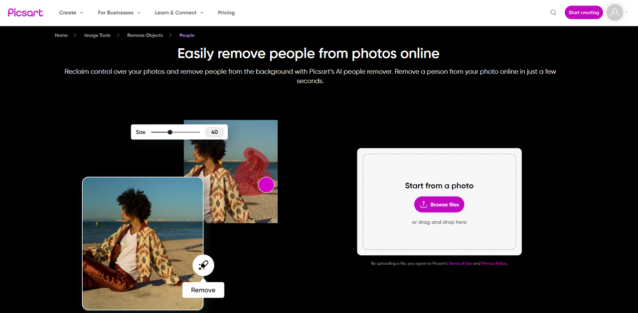638x313 pixels.
Task: Click the 'Easily remove people from photos online' heading
Action: [x=309, y=53]
